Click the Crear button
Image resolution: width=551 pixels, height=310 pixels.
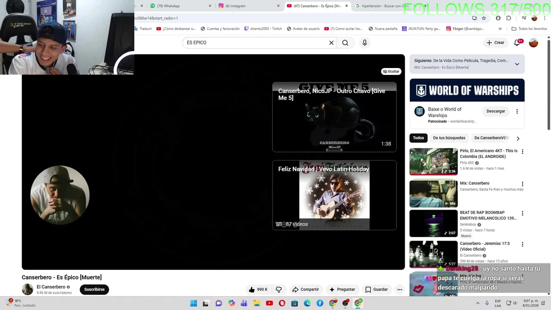495,43
